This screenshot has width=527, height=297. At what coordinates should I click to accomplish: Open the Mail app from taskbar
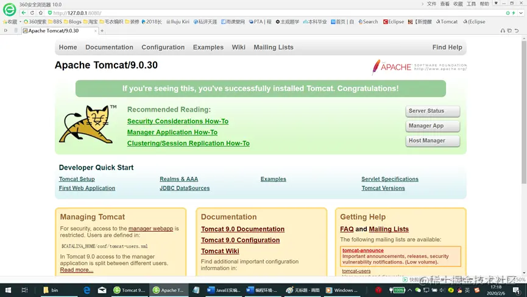tap(102, 290)
